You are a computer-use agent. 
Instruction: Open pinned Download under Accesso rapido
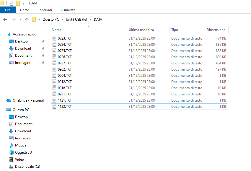coord(23,48)
